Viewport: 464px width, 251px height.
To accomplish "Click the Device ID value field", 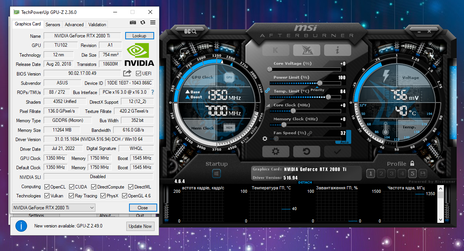I will (129, 83).
